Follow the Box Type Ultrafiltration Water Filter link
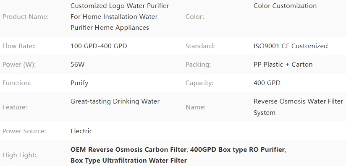 click(128, 161)
